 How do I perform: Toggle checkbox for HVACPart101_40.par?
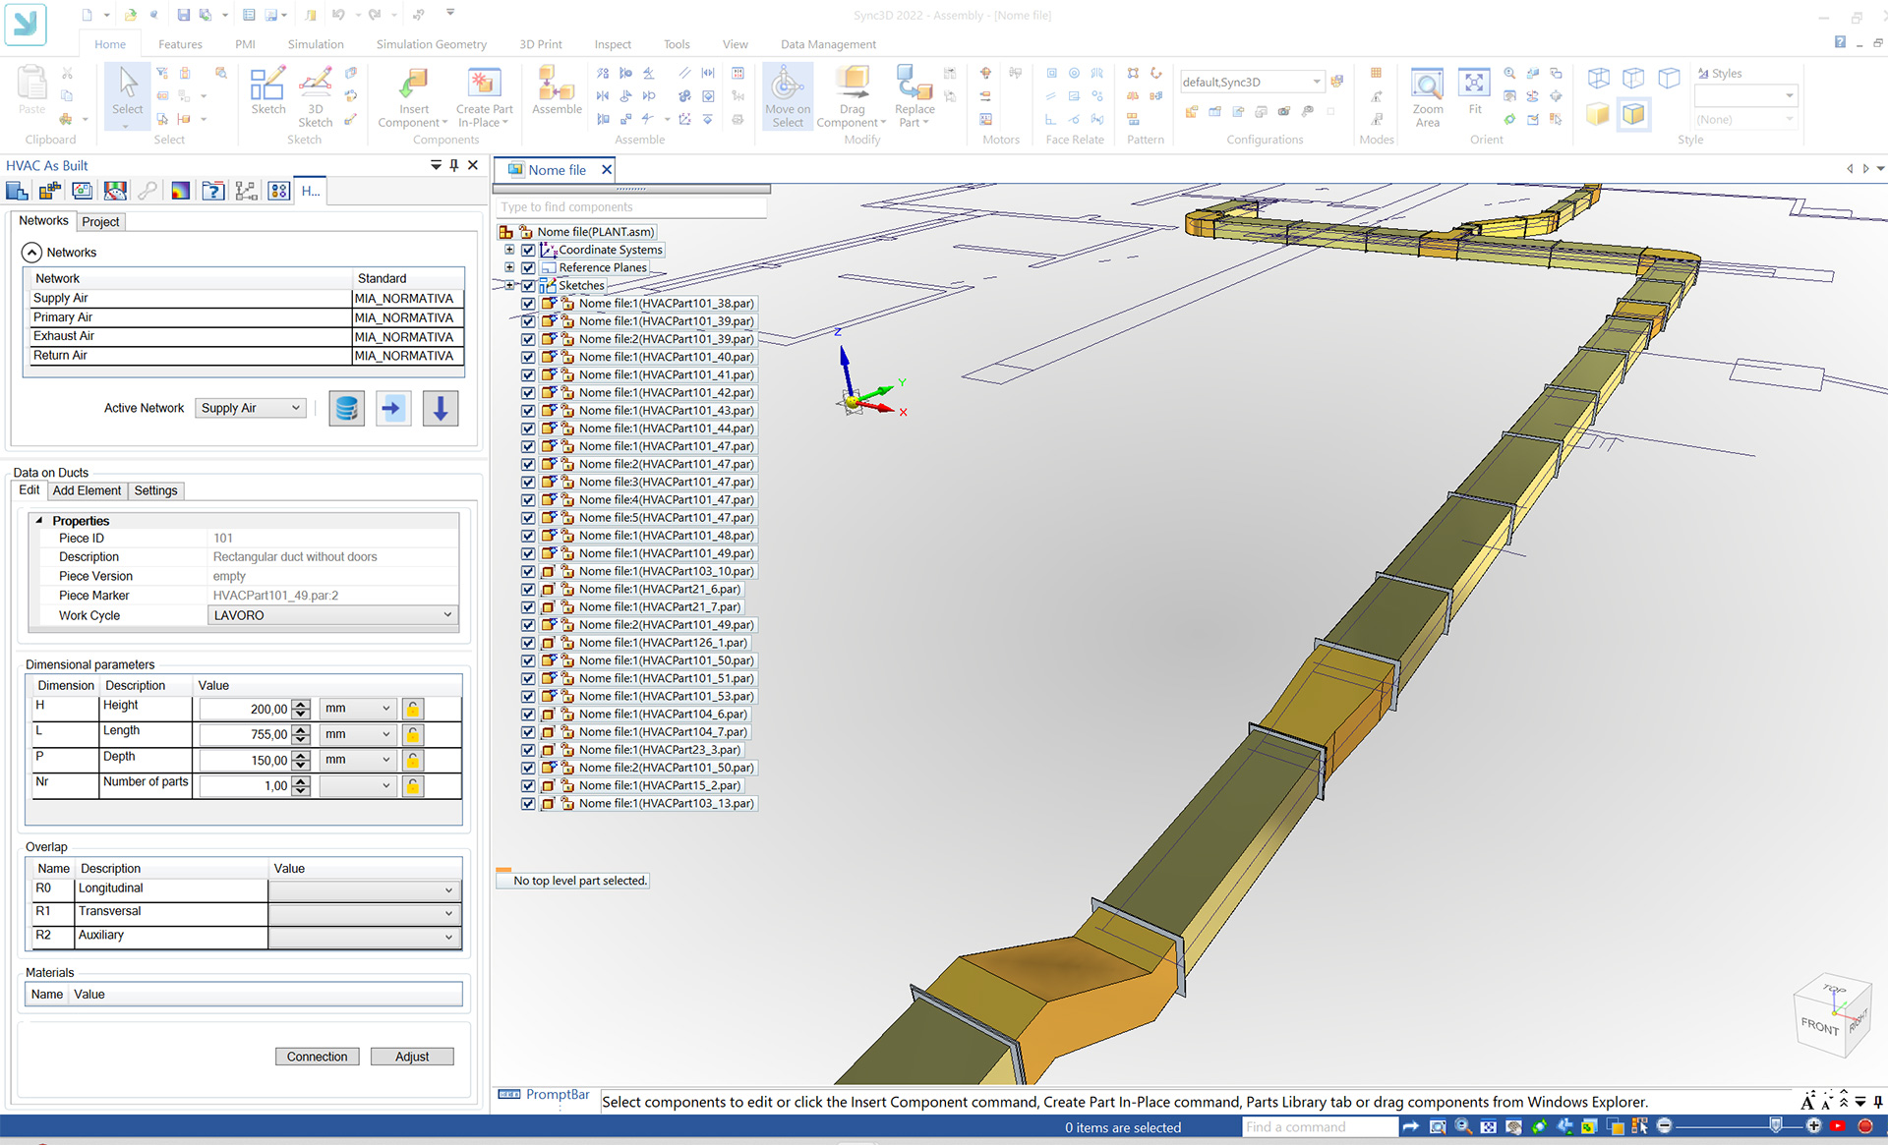pos(528,357)
